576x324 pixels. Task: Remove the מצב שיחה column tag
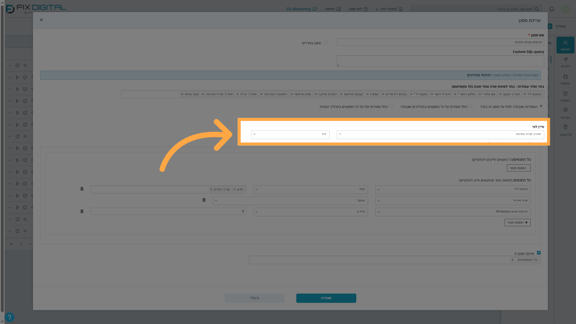tap(182, 94)
